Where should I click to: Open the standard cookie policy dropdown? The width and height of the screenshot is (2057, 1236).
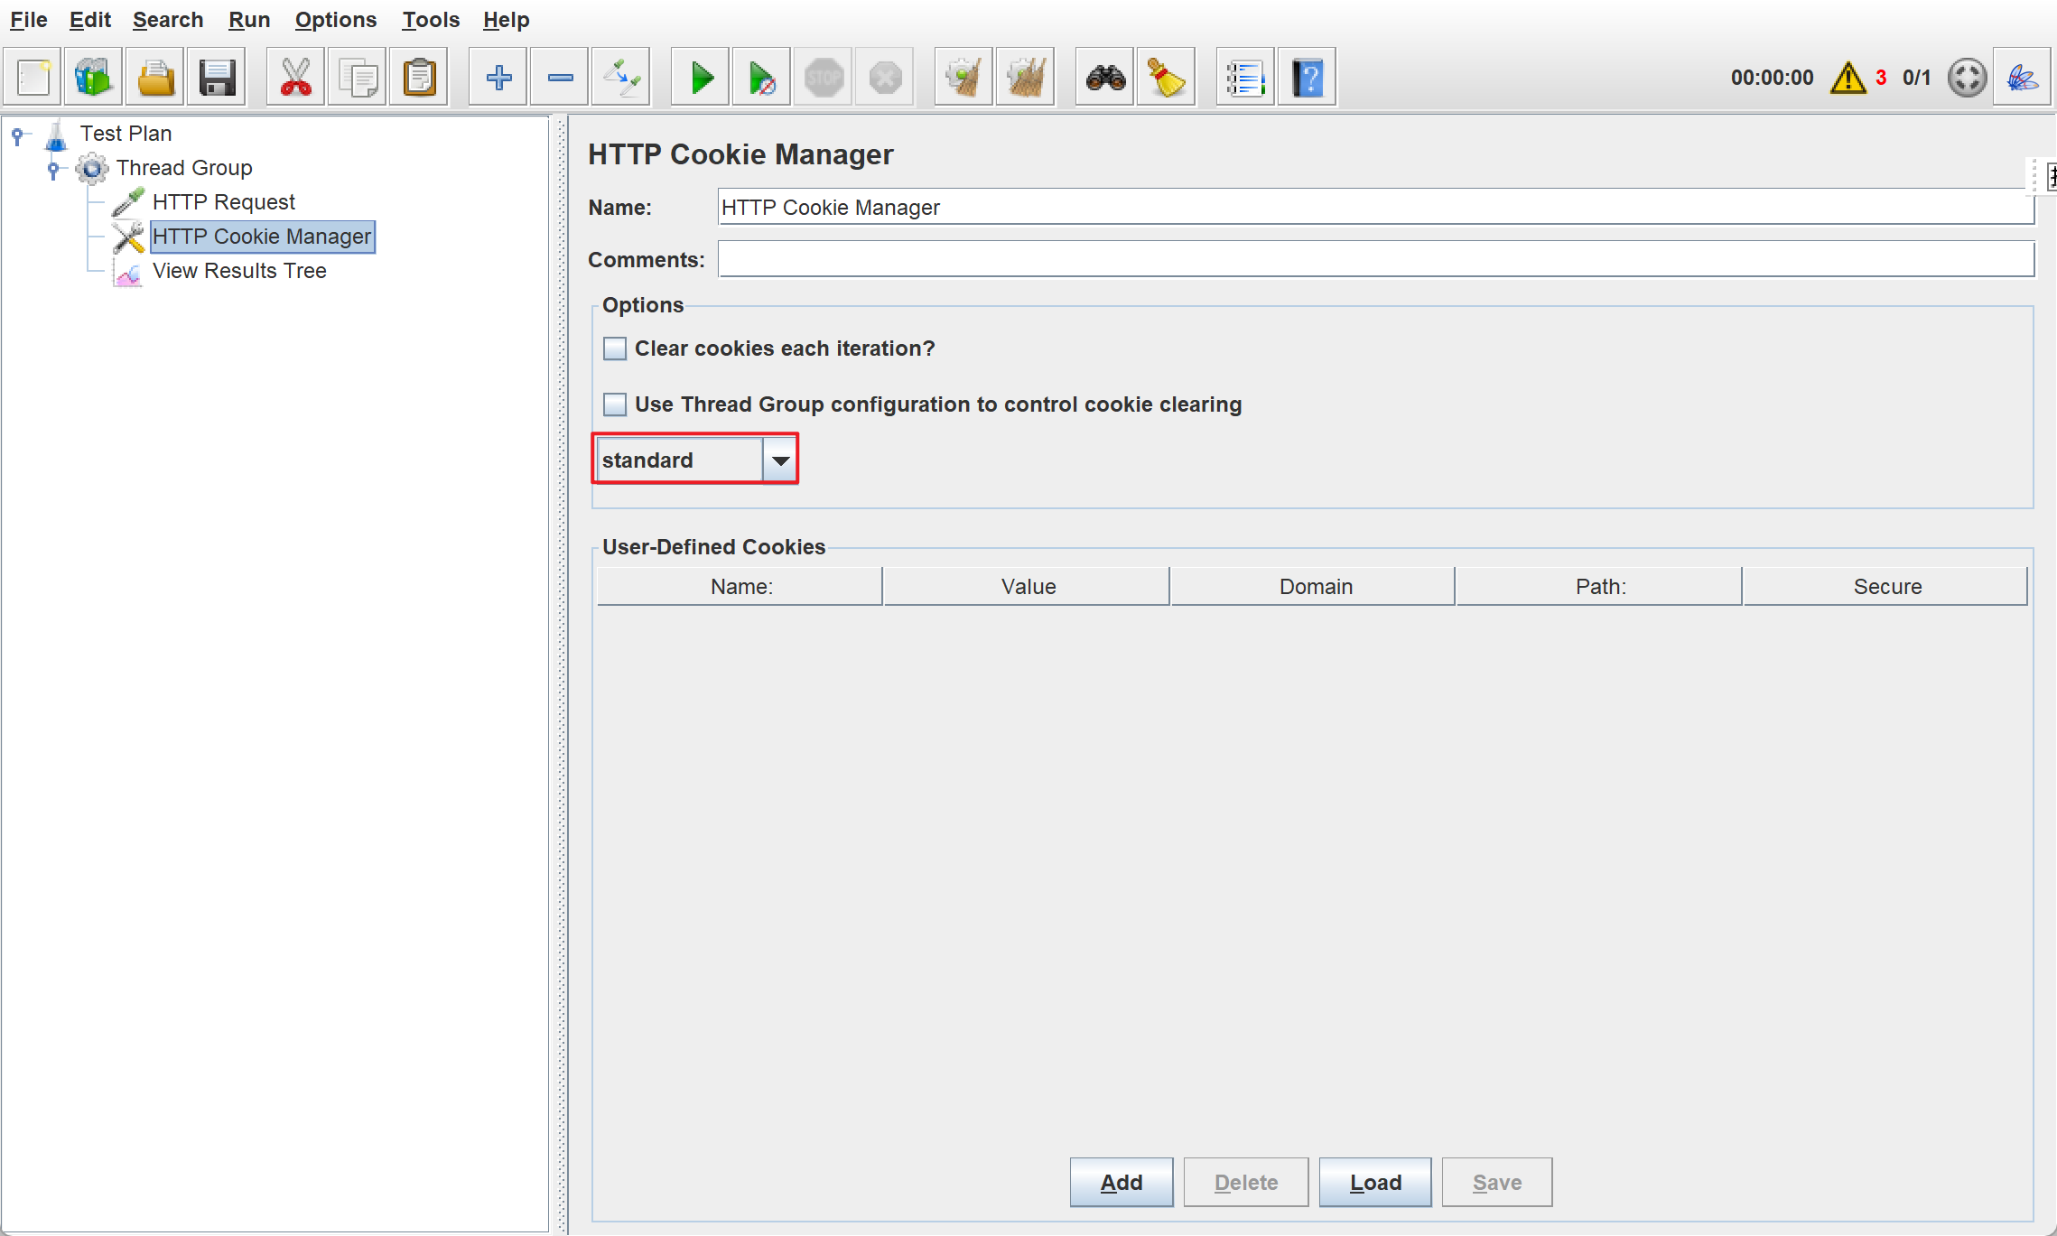(780, 460)
